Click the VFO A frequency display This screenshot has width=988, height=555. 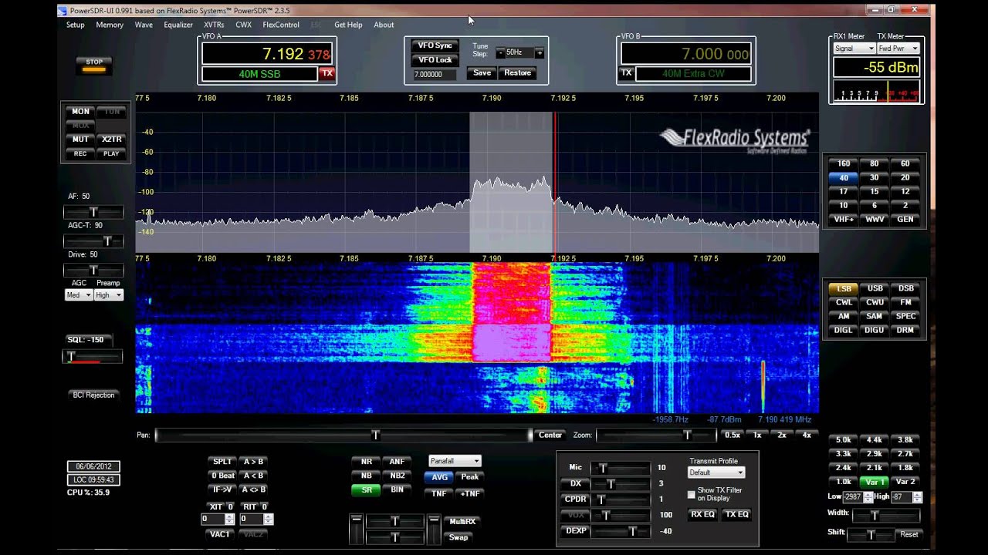tap(266, 54)
